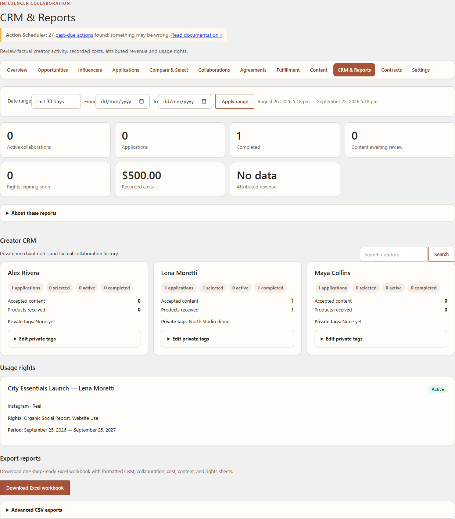Expand About these reports section
The image size is (455, 519).
227,213
